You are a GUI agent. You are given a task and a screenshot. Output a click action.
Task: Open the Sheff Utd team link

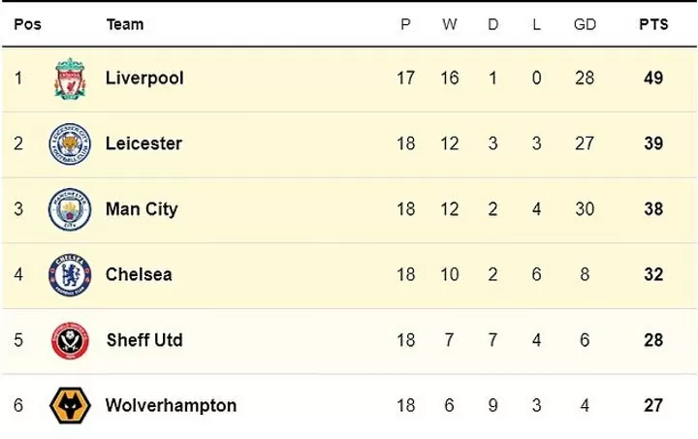(144, 340)
